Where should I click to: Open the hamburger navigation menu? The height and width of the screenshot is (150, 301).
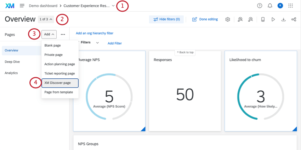point(22,6)
